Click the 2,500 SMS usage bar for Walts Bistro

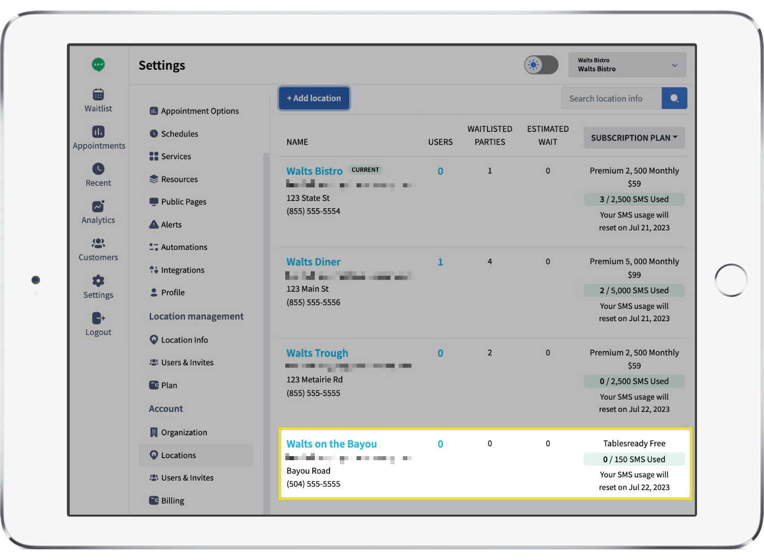click(x=634, y=199)
